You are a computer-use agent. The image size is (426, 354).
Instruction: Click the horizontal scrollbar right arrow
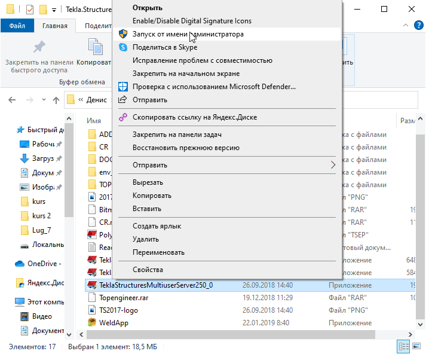[x=410, y=334]
